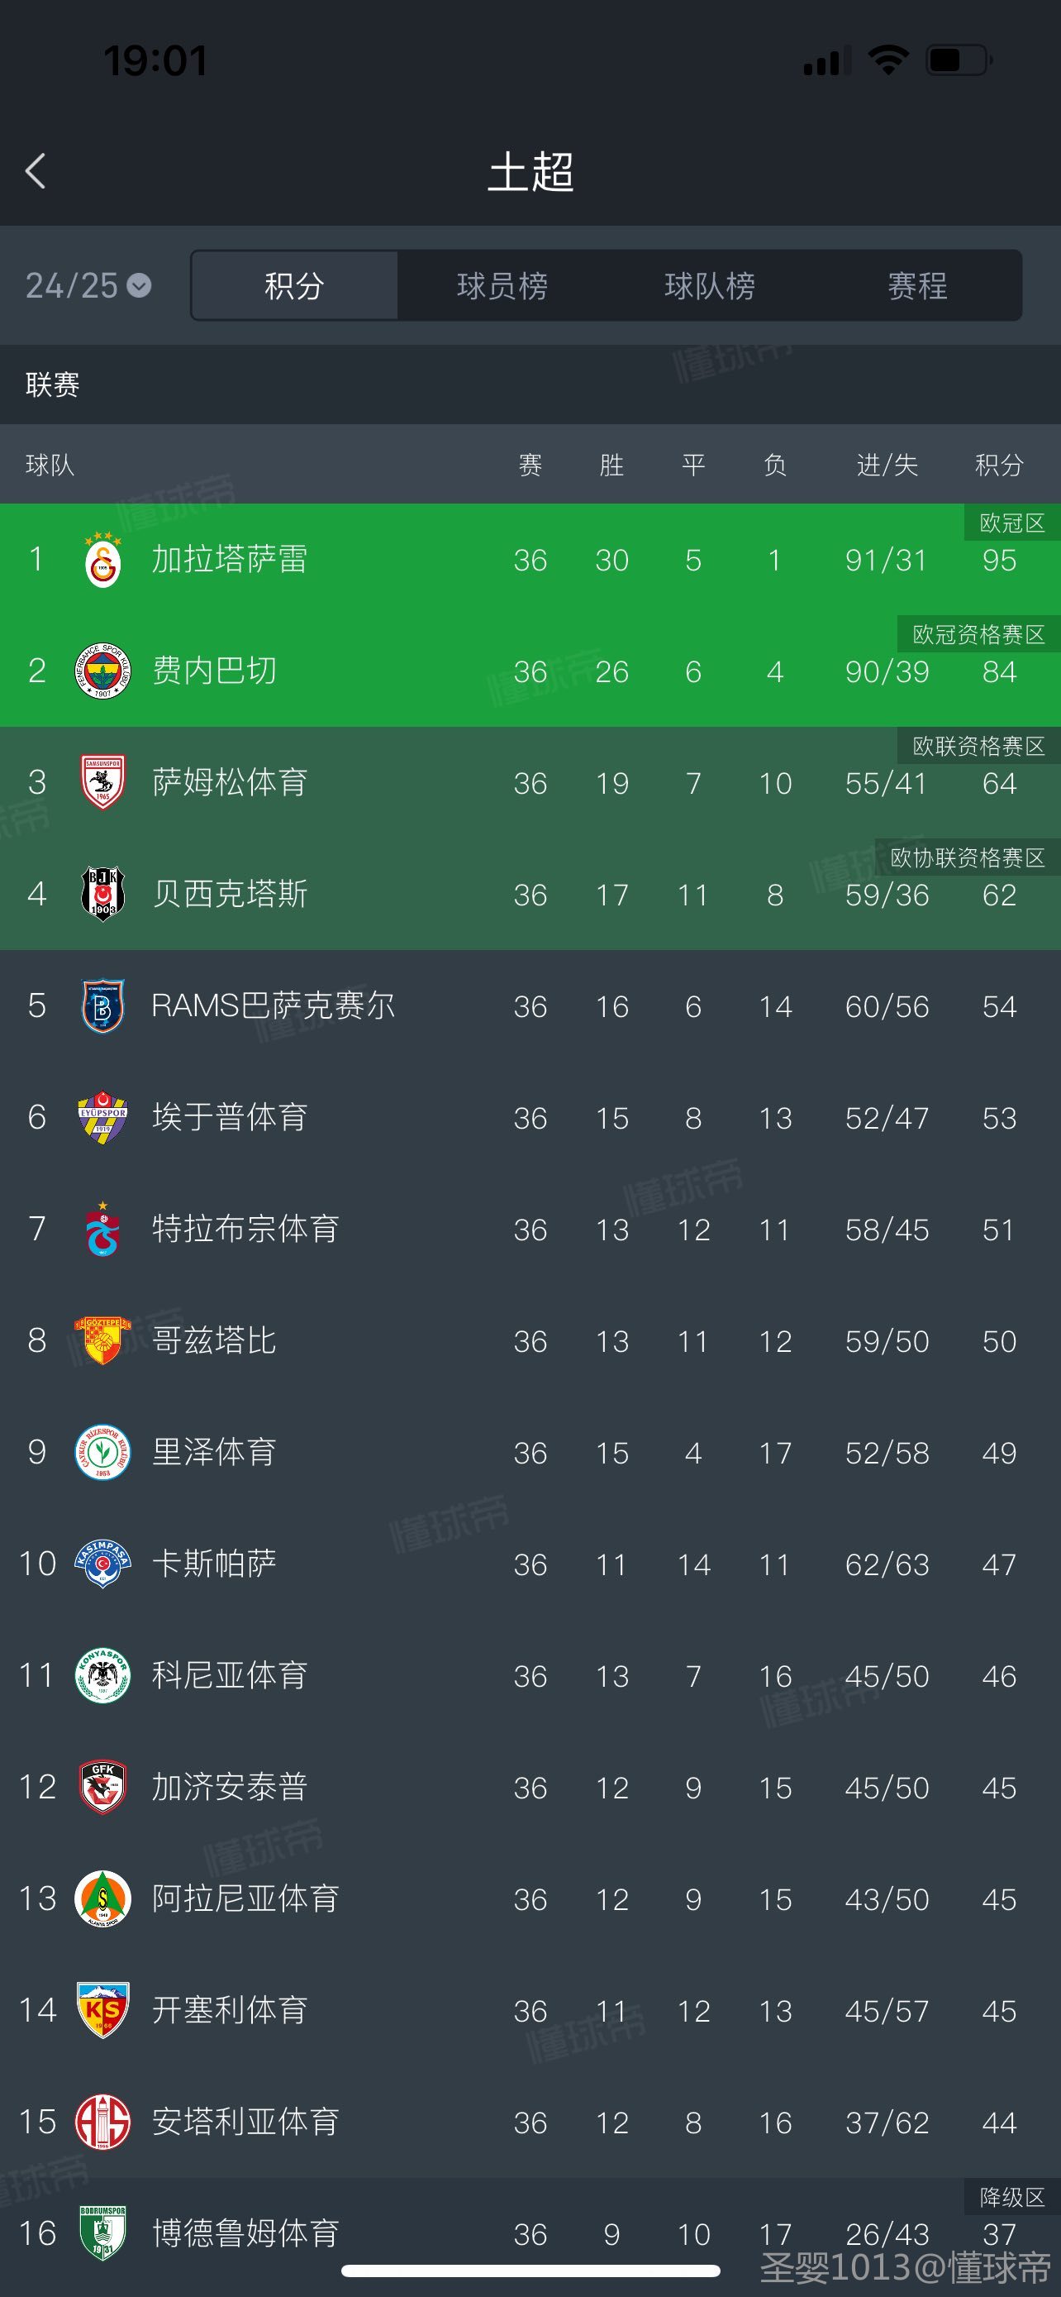Tap the Fenerbahçe club crest
This screenshot has height=2297, width=1061.
click(102, 671)
